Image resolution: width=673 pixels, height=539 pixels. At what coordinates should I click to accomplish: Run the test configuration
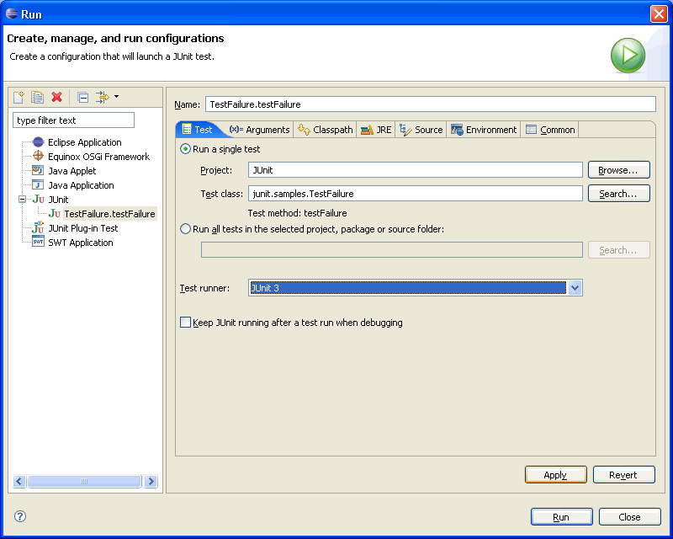pyautogui.click(x=561, y=517)
